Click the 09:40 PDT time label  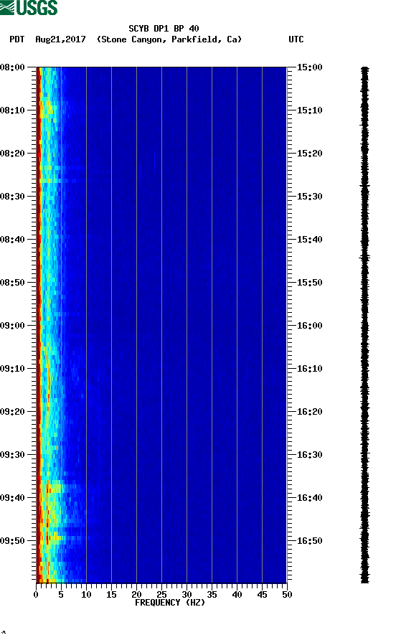pyautogui.click(x=13, y=498)
